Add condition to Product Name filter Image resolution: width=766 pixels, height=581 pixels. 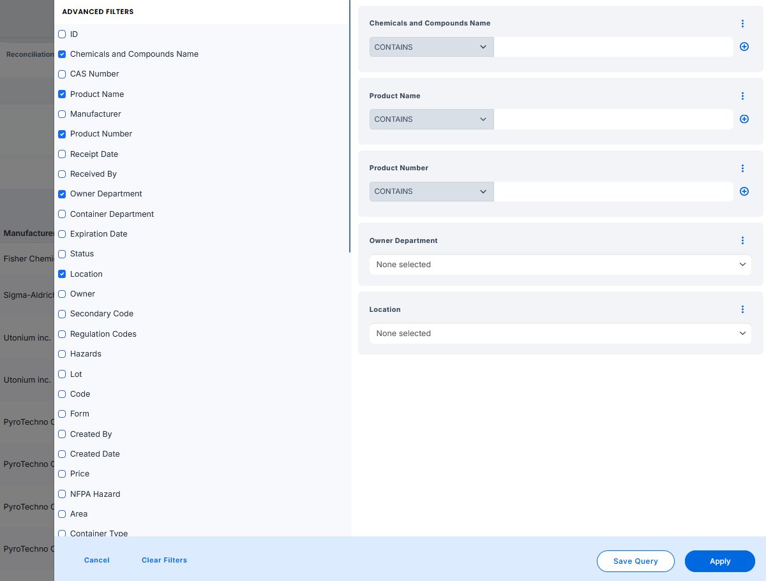click(x=744, y=119)
